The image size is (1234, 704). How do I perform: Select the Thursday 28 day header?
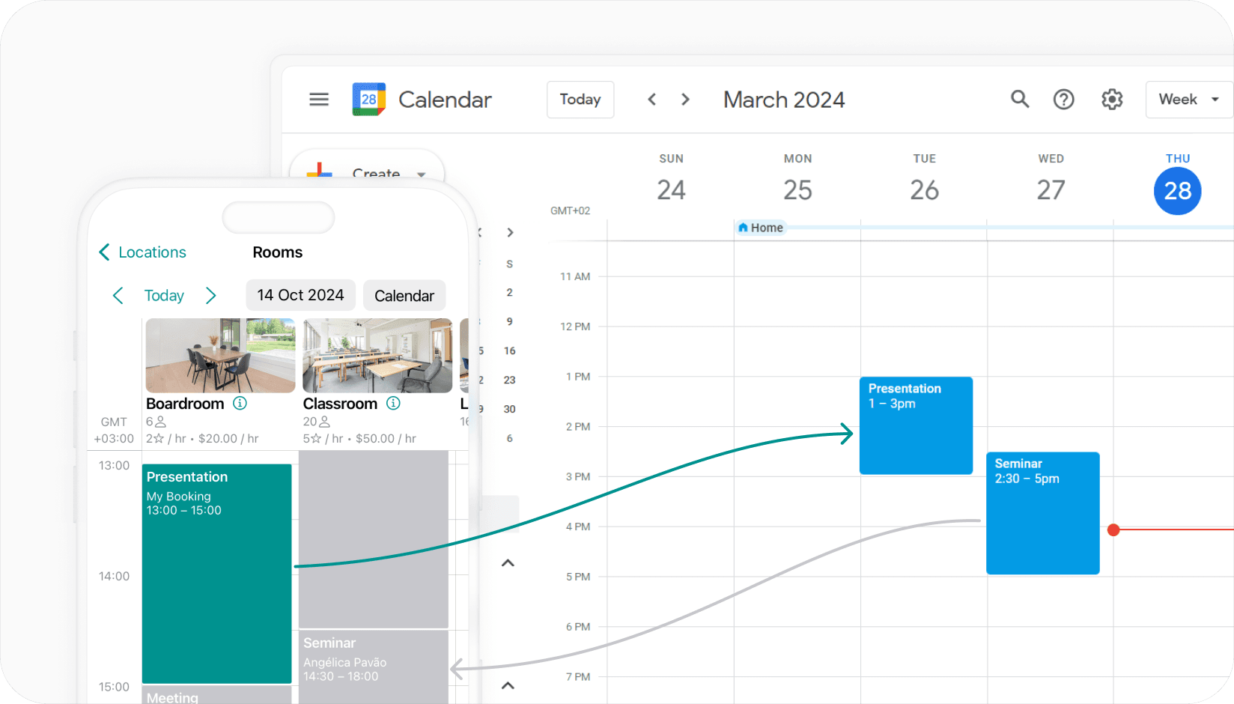click(1177, 191)
